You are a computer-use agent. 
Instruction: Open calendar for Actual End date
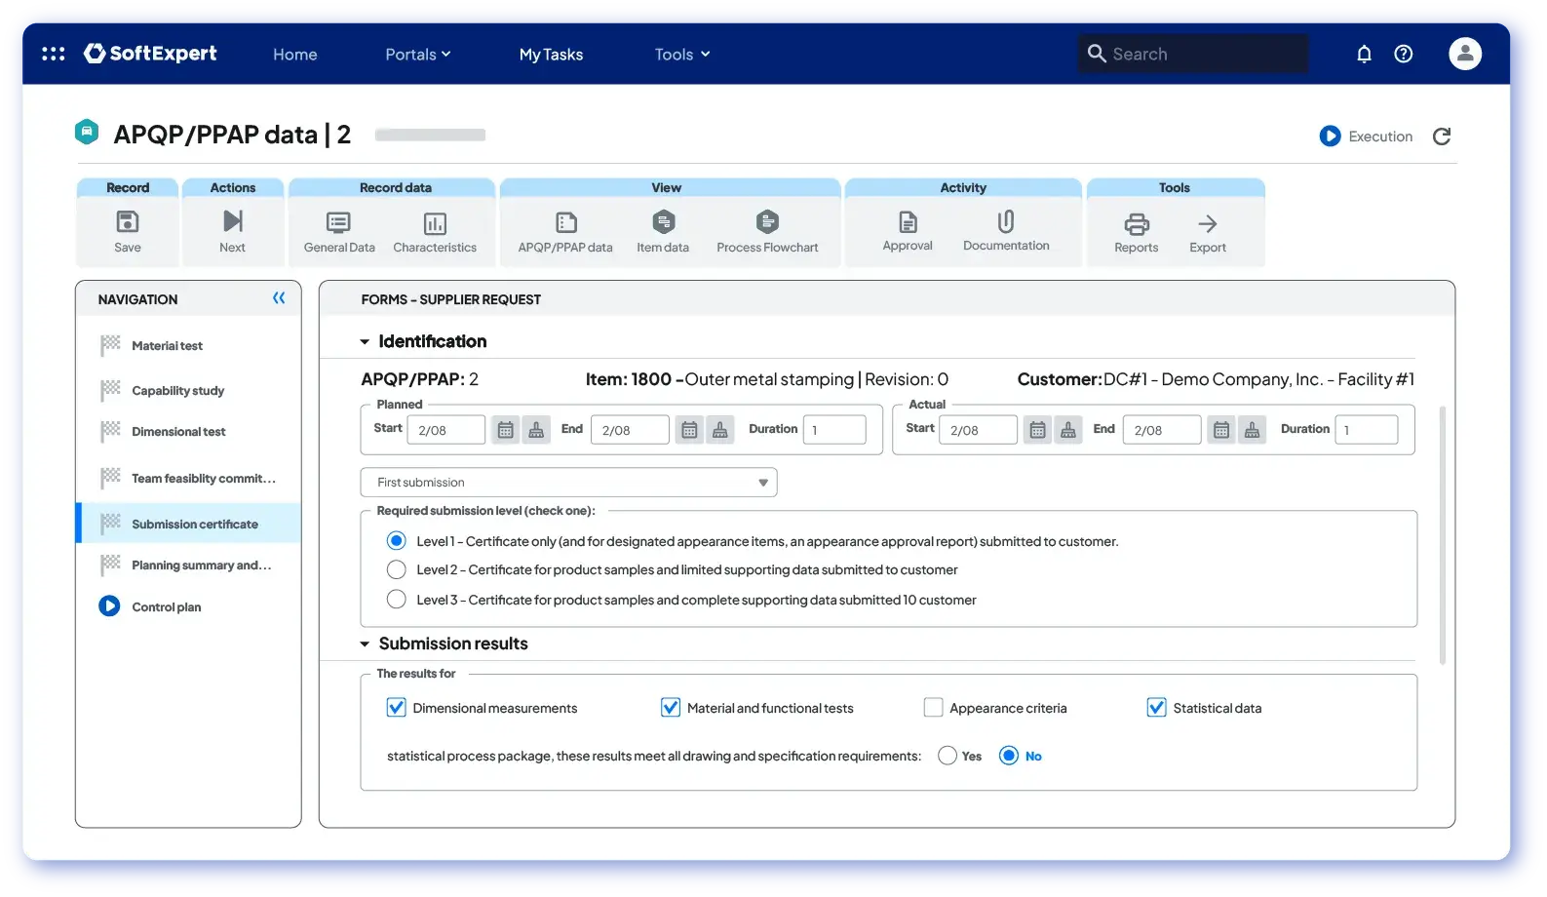(x=1221, y=430)
